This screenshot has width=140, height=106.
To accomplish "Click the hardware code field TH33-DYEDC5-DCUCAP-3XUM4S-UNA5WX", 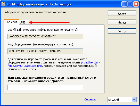I will tap(45, 51).
